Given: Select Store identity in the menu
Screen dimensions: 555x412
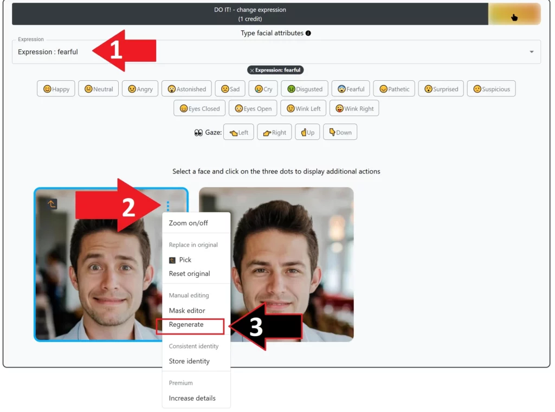Looking at the screenshot, I should (x=189, y=361).
